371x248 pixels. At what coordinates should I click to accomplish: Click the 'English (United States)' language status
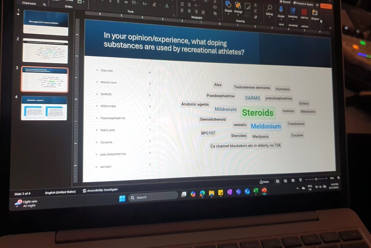click(x=60, y=192)
